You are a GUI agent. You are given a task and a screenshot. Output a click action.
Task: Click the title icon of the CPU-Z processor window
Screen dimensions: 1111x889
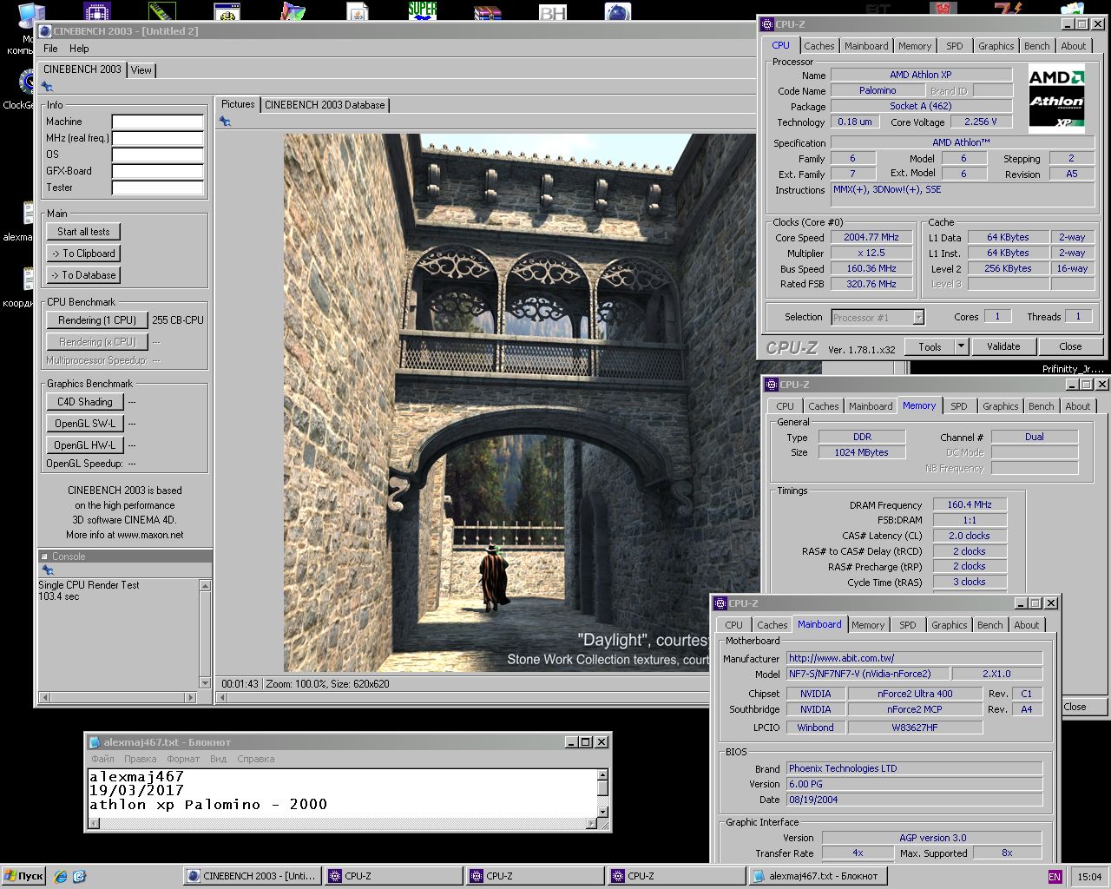(766, 24)
